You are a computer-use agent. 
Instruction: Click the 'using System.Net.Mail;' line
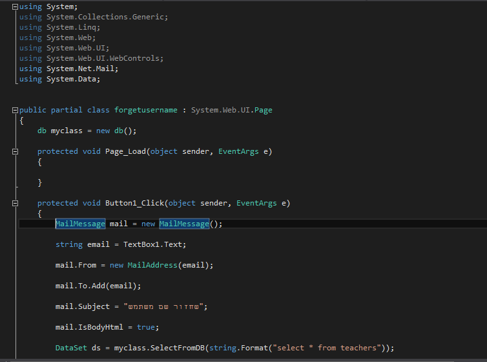pos(68,69)
